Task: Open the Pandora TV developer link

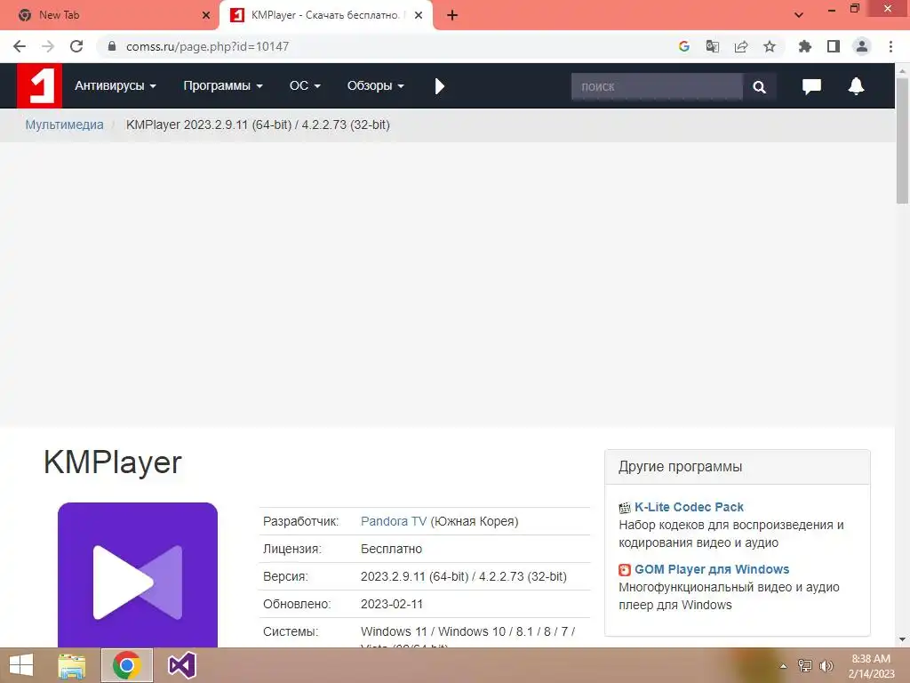Action: tap(394, 521)
